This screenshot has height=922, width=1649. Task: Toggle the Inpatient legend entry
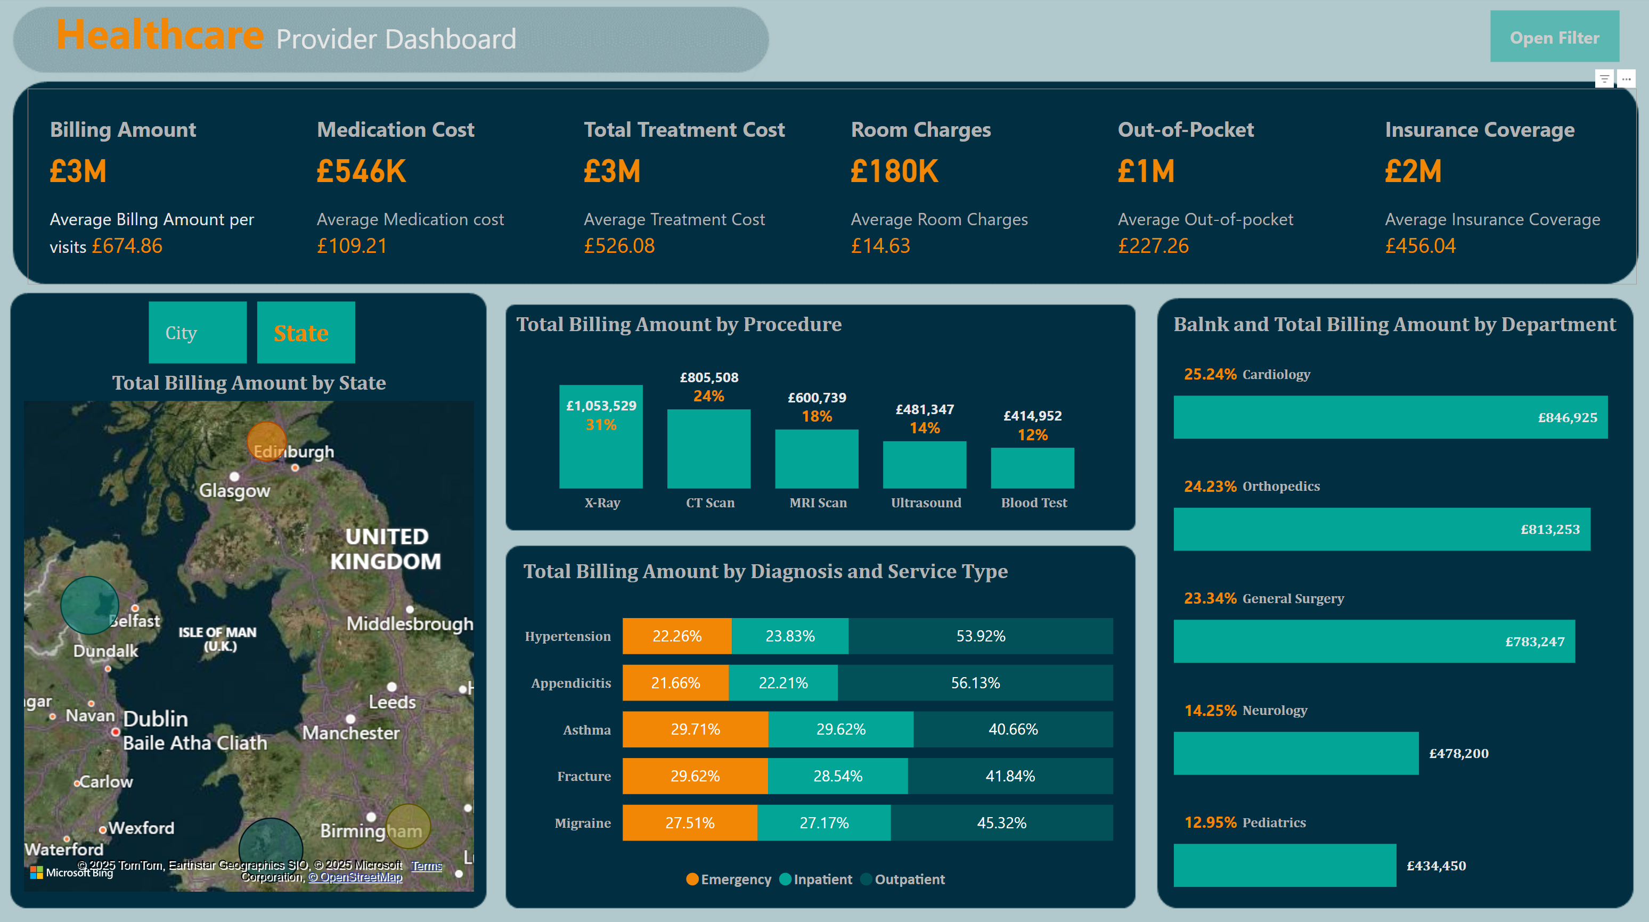(x=816, y=879)
